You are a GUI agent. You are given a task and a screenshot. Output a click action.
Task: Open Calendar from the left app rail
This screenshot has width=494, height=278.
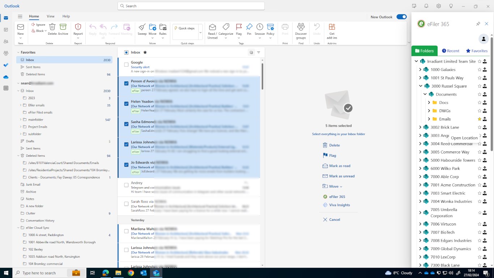coord(6,30)
